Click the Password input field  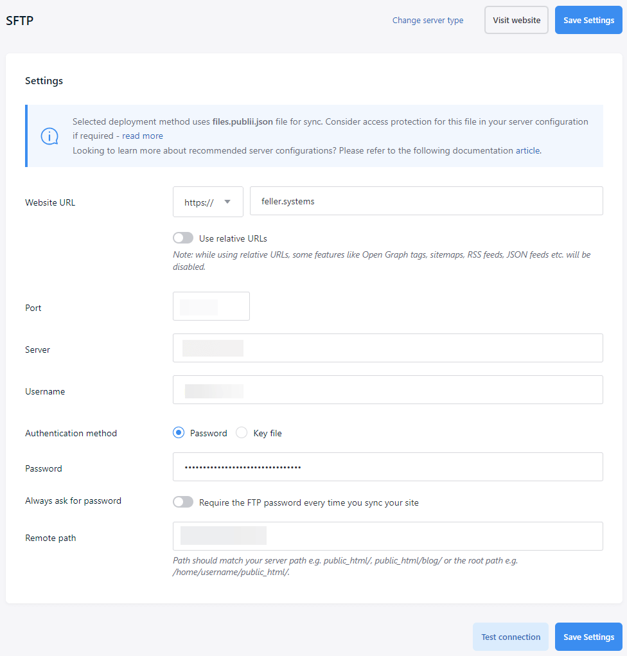point(388,467)
